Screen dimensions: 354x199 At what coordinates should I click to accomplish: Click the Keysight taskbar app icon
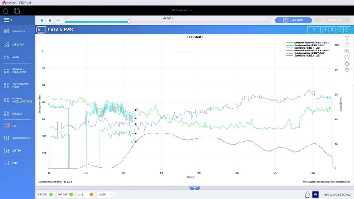[x=316, y=195]
